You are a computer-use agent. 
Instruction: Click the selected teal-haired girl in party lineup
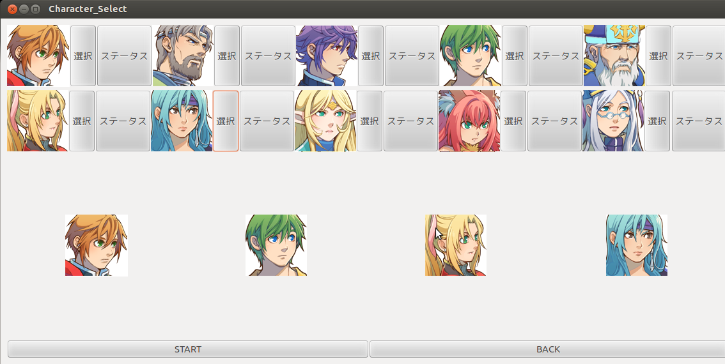pos(637,245)
